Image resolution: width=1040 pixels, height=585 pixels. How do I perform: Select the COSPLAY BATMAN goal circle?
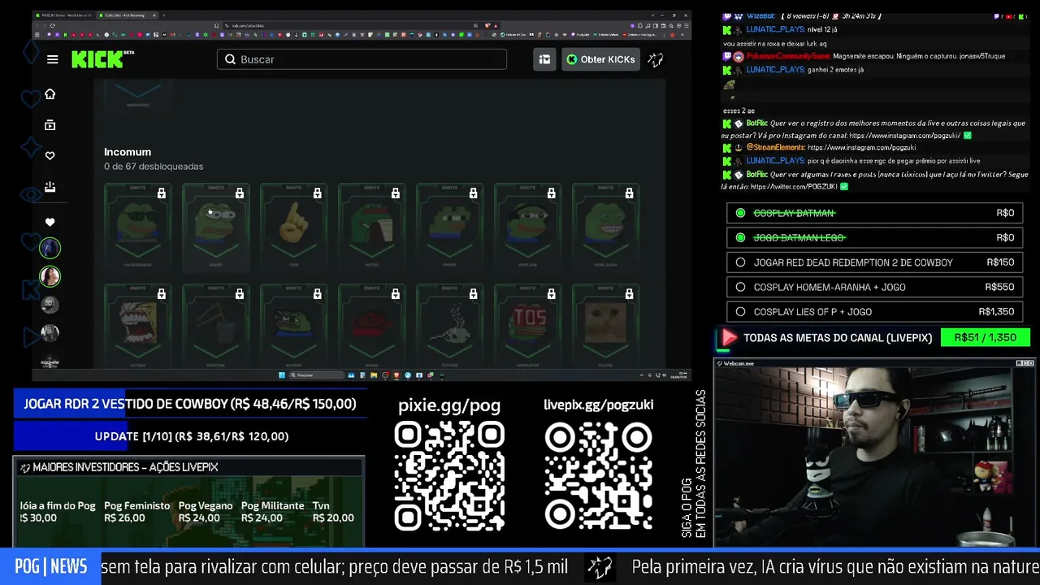coord(740,213)
